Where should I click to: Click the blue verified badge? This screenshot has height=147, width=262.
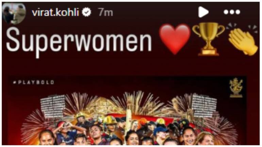(86, 12)
